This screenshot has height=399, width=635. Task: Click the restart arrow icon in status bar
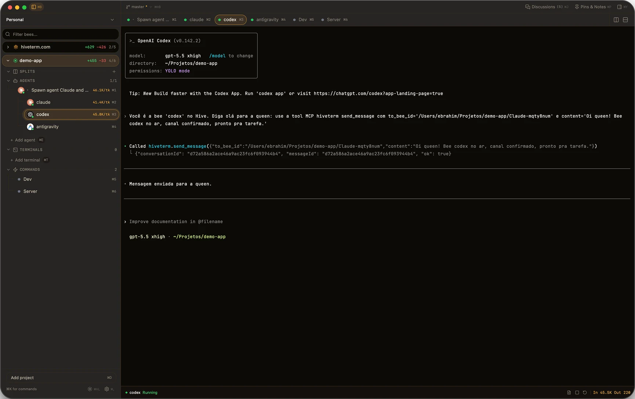pyautogui.click(x=585, y=393)
